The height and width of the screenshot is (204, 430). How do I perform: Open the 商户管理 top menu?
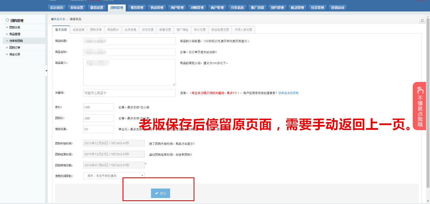217,8
